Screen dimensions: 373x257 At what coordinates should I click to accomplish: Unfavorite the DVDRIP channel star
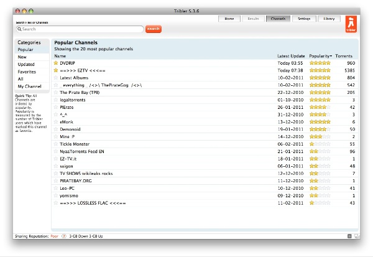[x=56, y=63]
